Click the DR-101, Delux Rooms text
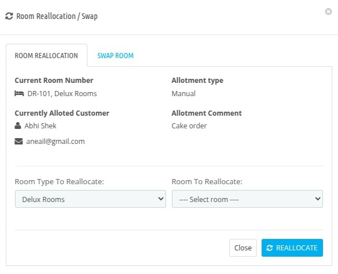 62,94
